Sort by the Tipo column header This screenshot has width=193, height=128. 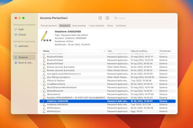click(110, 51)
